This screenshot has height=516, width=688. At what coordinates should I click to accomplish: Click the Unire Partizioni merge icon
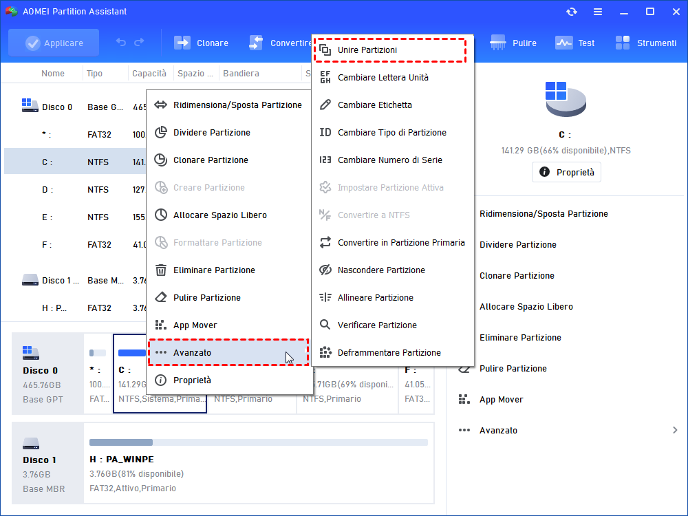pyautogui.click(x=325, y=50)
